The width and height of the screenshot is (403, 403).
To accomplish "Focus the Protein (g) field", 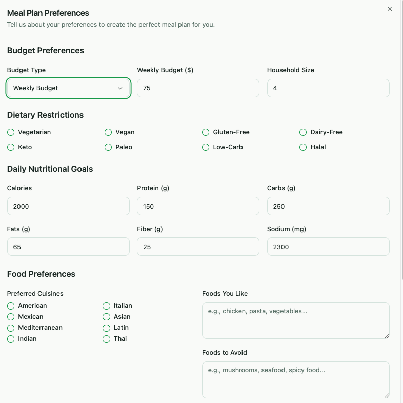I will (198, 206).
